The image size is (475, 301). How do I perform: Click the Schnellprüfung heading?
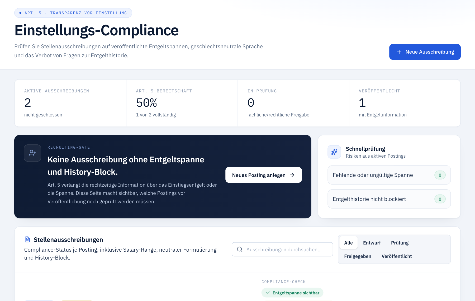pos(365,149)
